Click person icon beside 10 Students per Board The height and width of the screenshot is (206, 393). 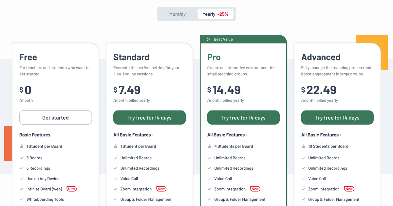click(x=303, y=146)
